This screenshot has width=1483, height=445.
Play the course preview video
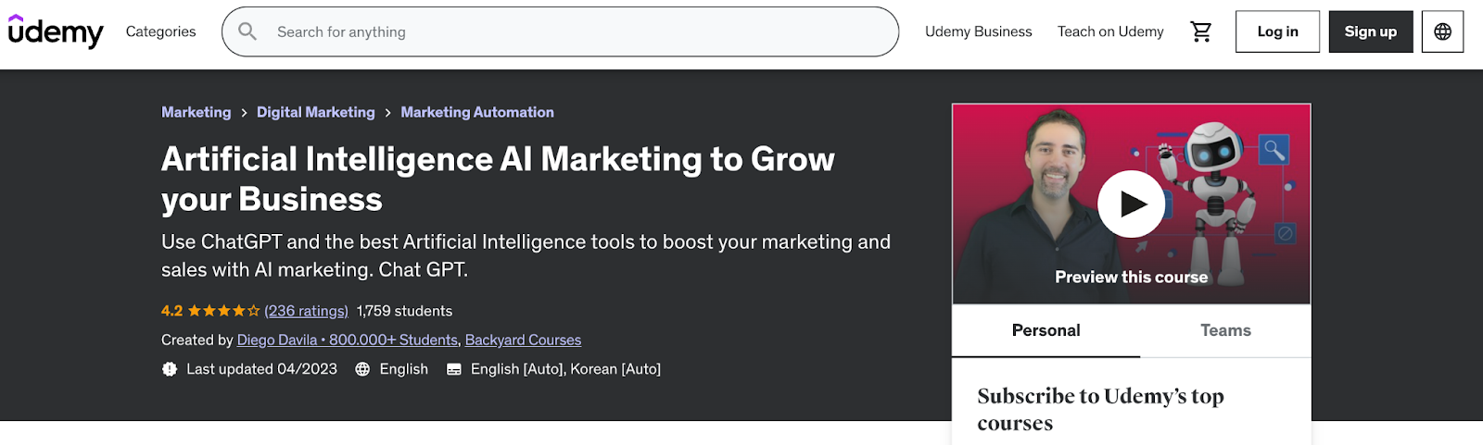[1131, 204]
